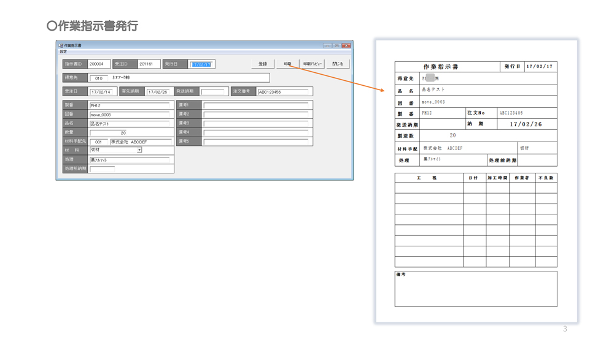Select the empty 発送納期 field

(x=214, y=92)
